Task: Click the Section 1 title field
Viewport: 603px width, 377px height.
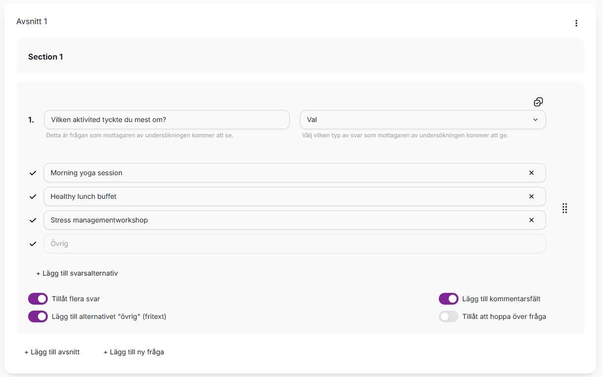Action: tap(300, 57)
